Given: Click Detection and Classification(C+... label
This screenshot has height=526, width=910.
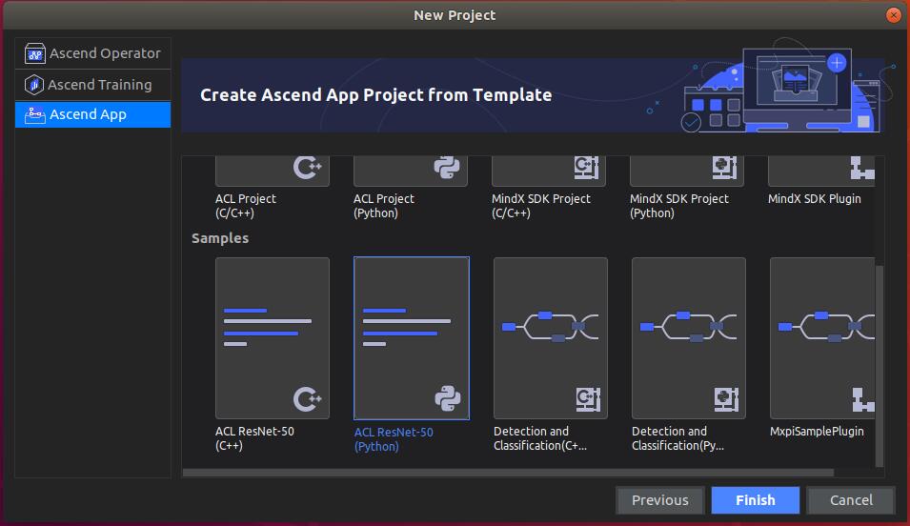Looking at the screenshot, I should (540, 438).
